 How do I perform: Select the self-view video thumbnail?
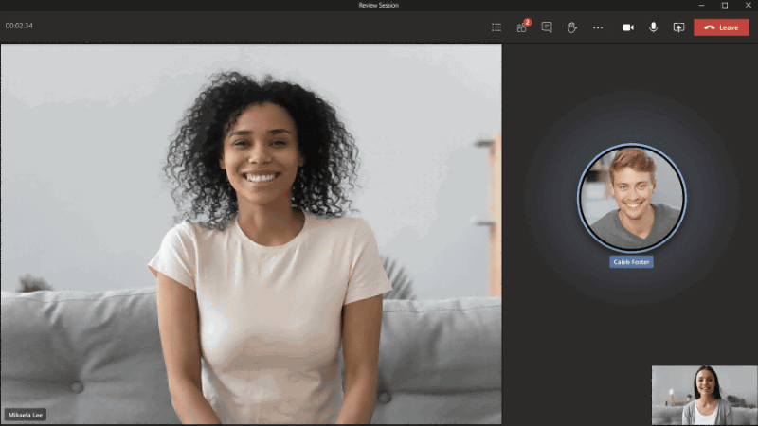(704, 395)
